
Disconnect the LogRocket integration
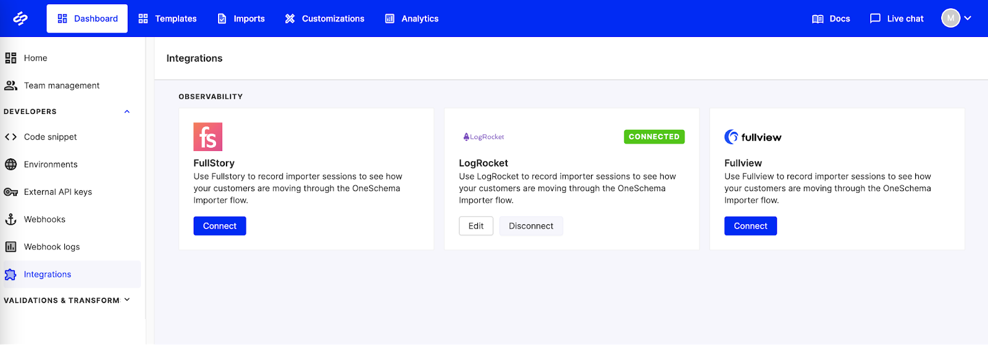coord(531,226)
